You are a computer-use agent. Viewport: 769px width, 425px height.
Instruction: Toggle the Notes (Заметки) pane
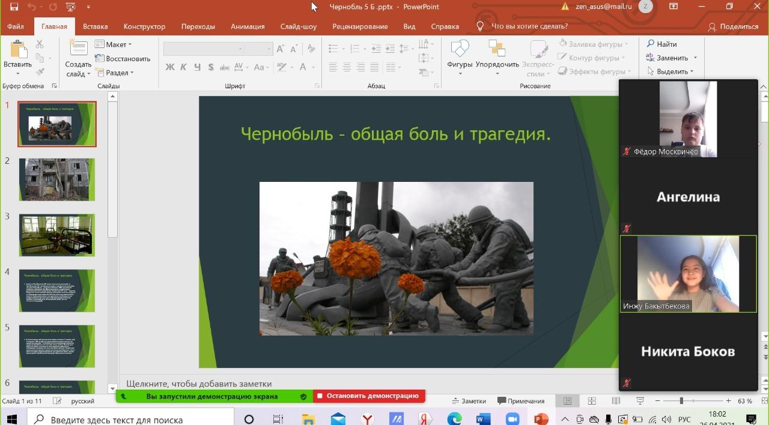tap(469, 401)
